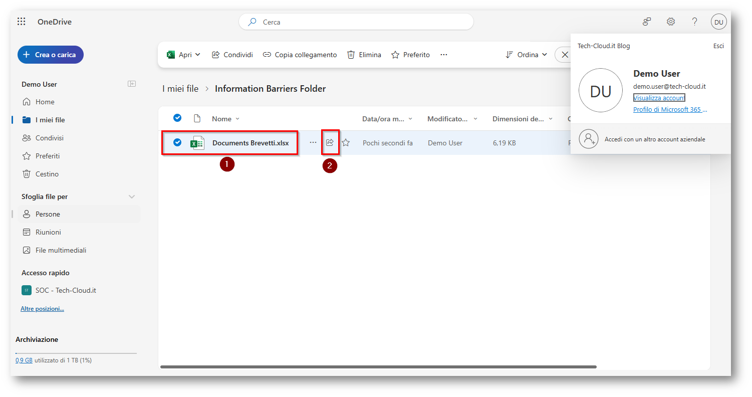Click the 6,19 KB size cell

505,143
